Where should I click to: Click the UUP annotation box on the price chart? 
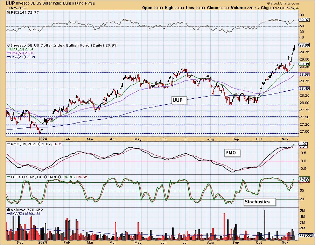[x=179, y=100]
